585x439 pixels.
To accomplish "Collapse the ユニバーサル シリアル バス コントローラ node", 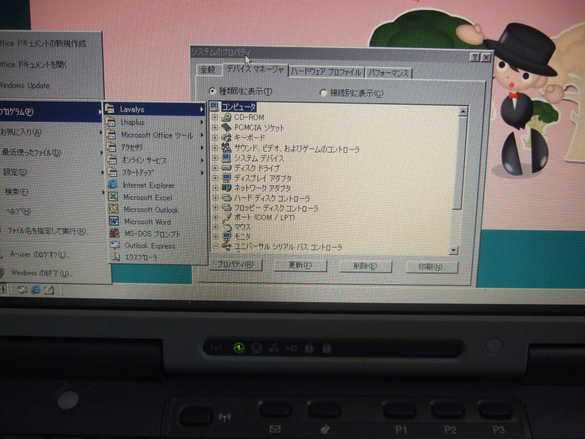I will pos(215,247).
